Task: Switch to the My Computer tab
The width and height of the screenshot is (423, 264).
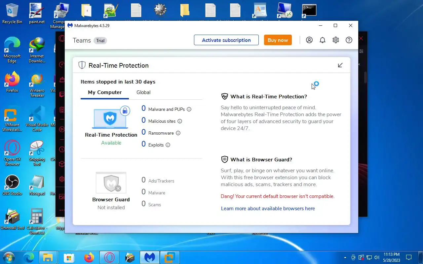Action: click(x=105, y=92)
